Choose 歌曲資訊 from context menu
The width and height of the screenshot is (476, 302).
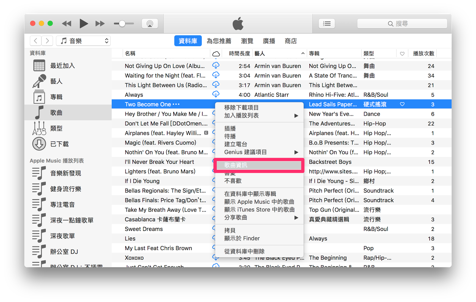259,165
